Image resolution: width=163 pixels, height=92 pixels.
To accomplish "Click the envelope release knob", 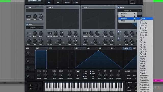I will 70,75.
